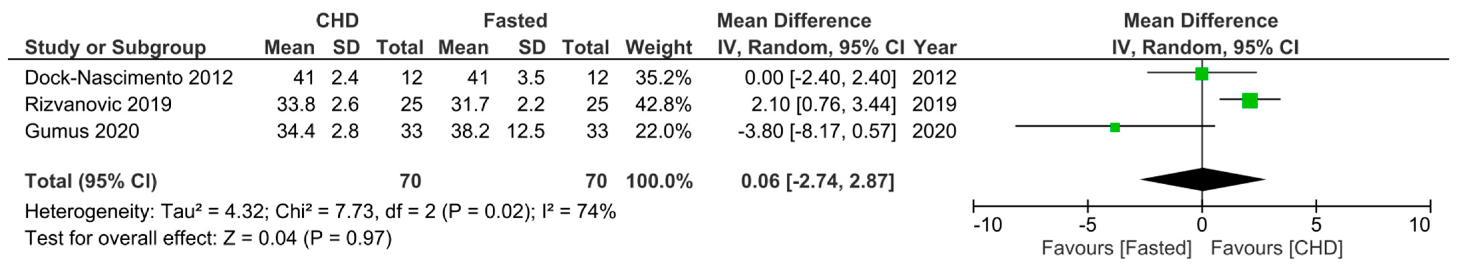The image size is (1465, 271).
Task: Select the Dock-Nascimento 2012 study label
Action: [129, 77]
